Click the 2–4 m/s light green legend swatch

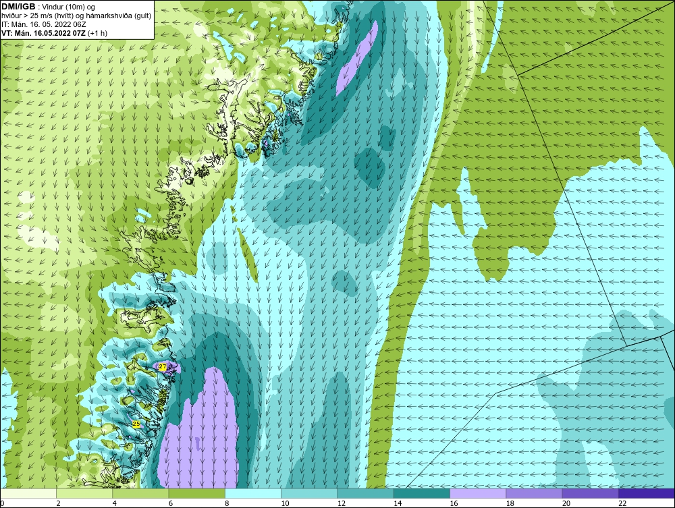coord(84,493)
